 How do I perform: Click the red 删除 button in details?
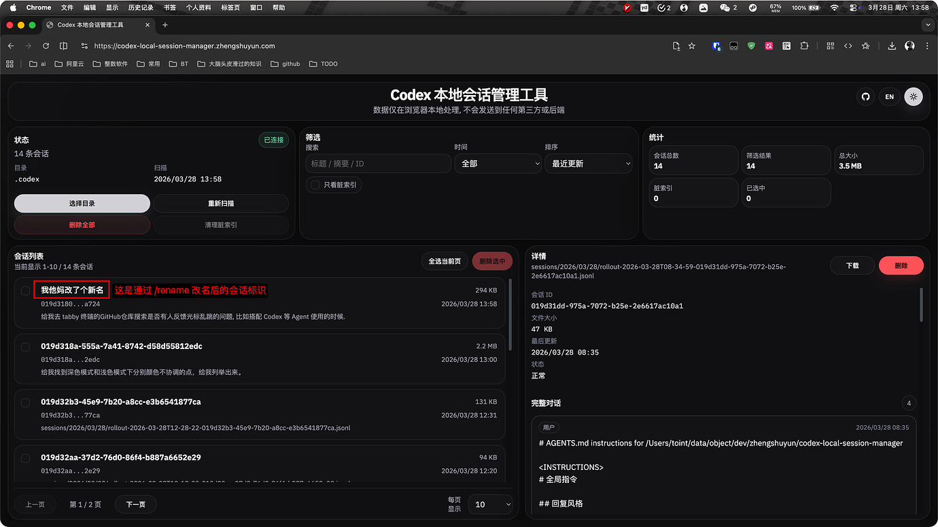pos(901,266)
